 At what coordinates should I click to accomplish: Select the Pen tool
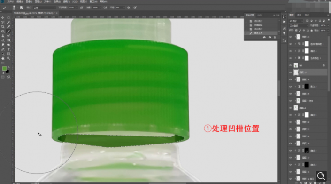tap(3, 49)
